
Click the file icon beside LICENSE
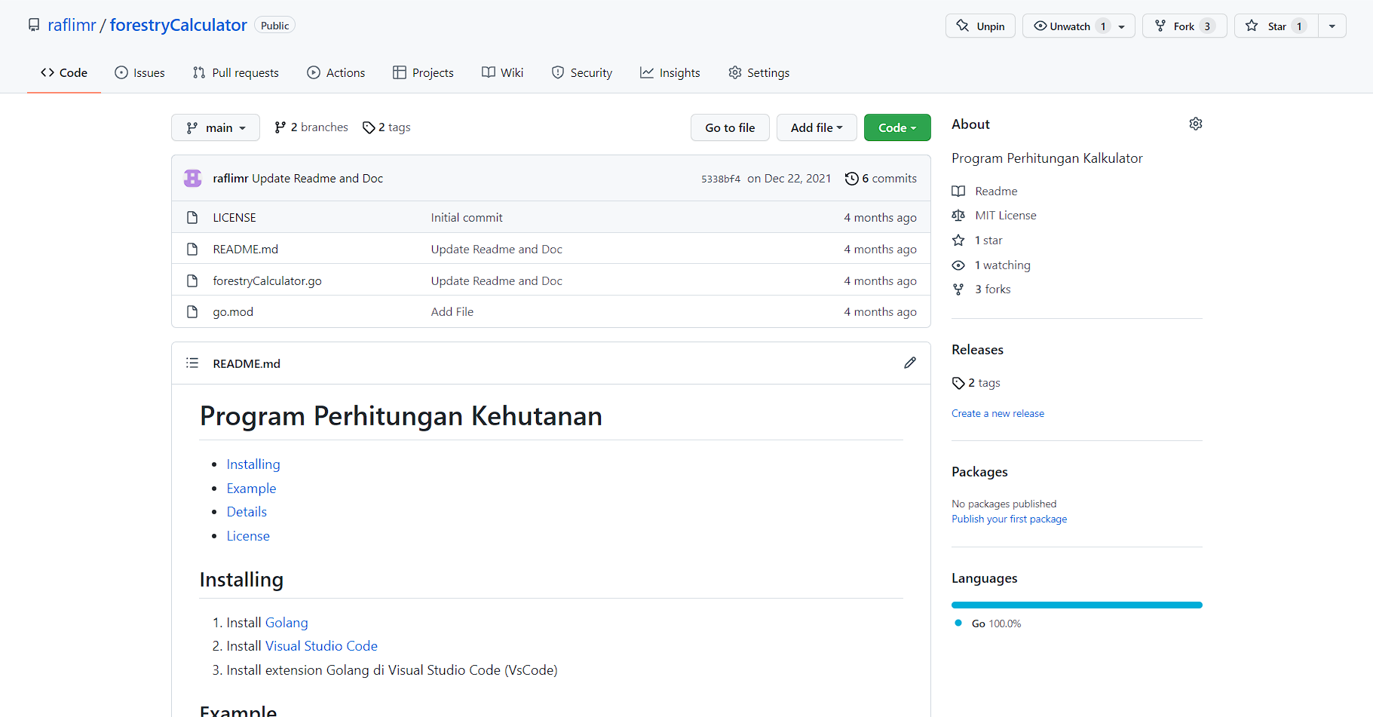point(192,217)
